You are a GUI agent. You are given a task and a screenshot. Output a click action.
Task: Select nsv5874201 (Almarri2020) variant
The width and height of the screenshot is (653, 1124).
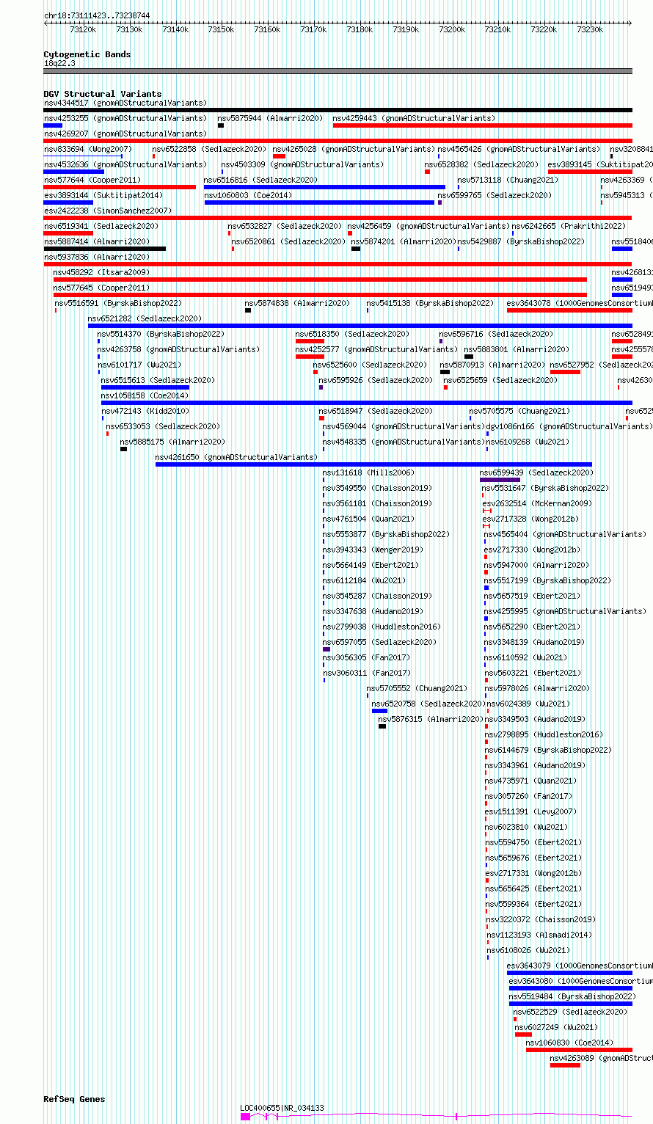pyautogui.click(x=404, y=241)
